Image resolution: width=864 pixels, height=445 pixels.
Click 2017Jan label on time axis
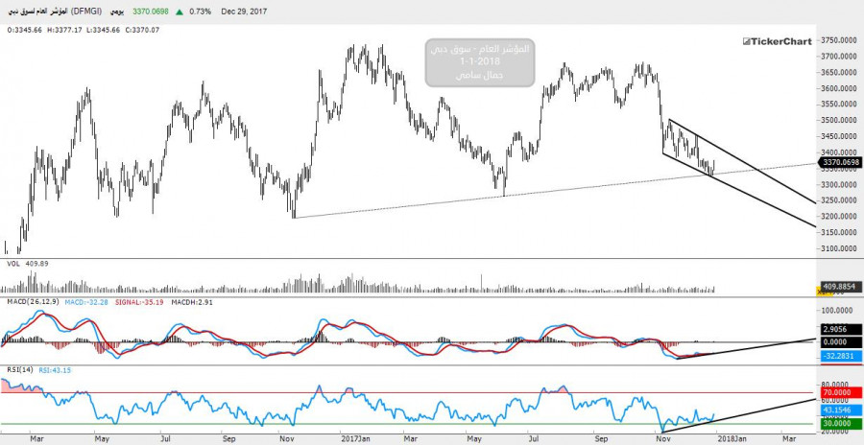pos(357,437)
